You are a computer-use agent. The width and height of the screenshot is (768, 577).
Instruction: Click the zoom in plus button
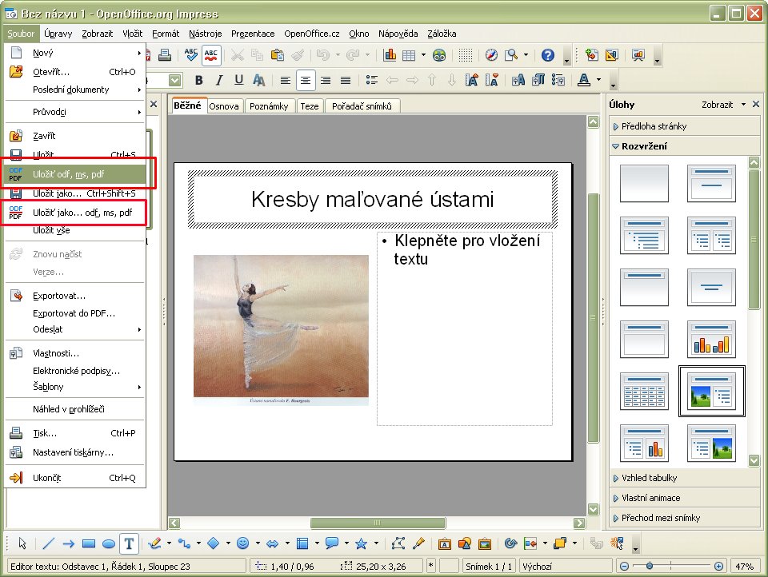click(718, 567)
